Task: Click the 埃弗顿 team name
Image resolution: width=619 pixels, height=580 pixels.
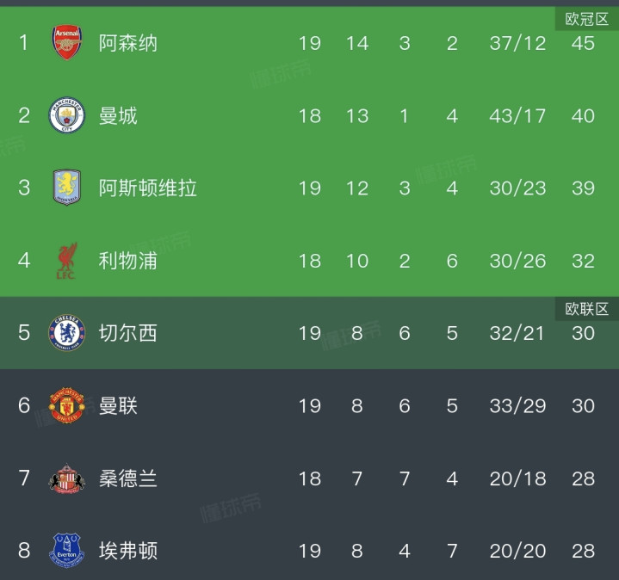Action: pos(128,551)
